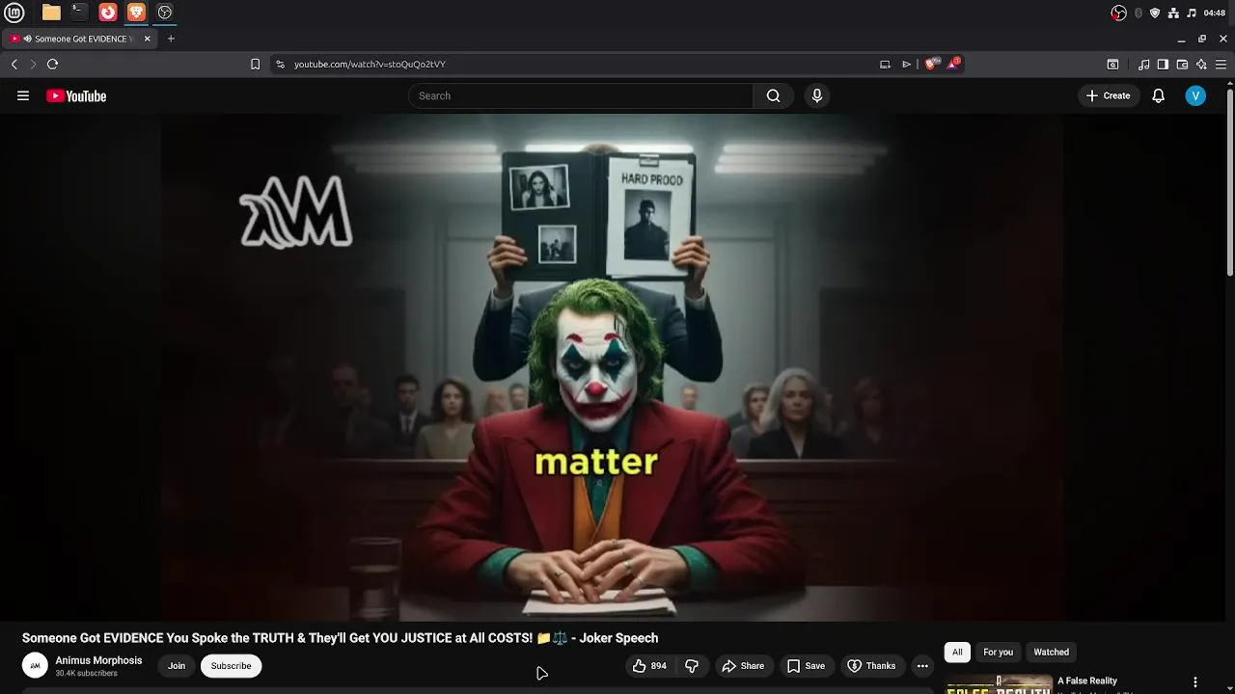1235x694 pixels.
Task: Open the network connections tray icon
Action: [1173, 13]
